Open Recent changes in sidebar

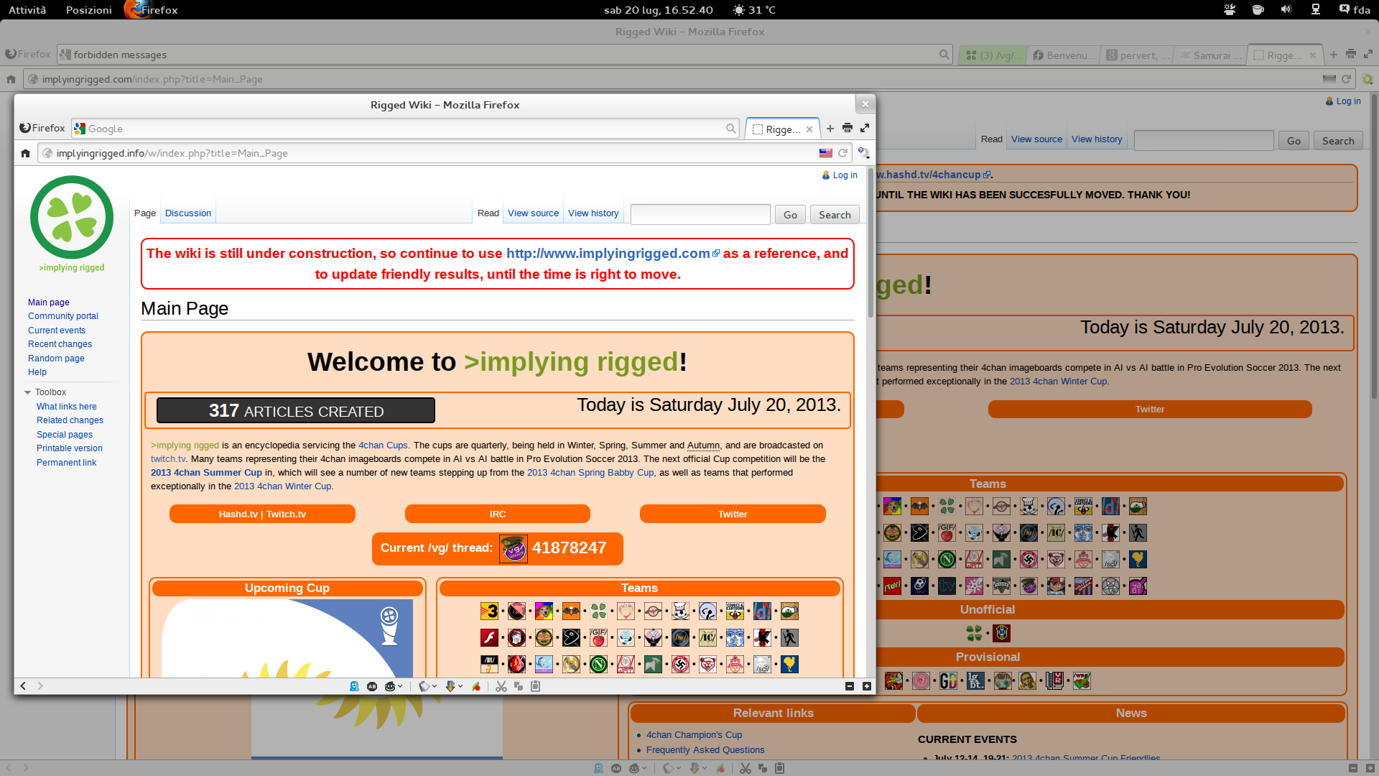click(60, 344)
